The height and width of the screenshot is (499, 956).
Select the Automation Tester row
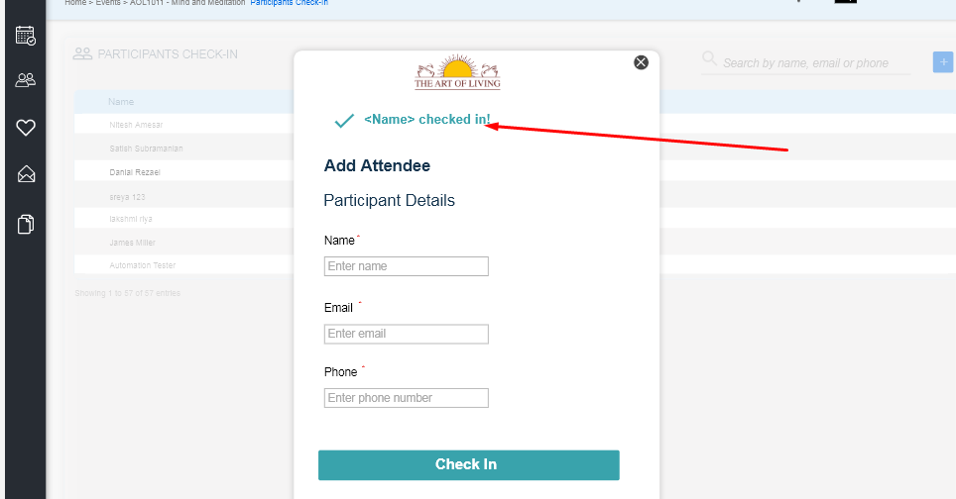(183, 265)
